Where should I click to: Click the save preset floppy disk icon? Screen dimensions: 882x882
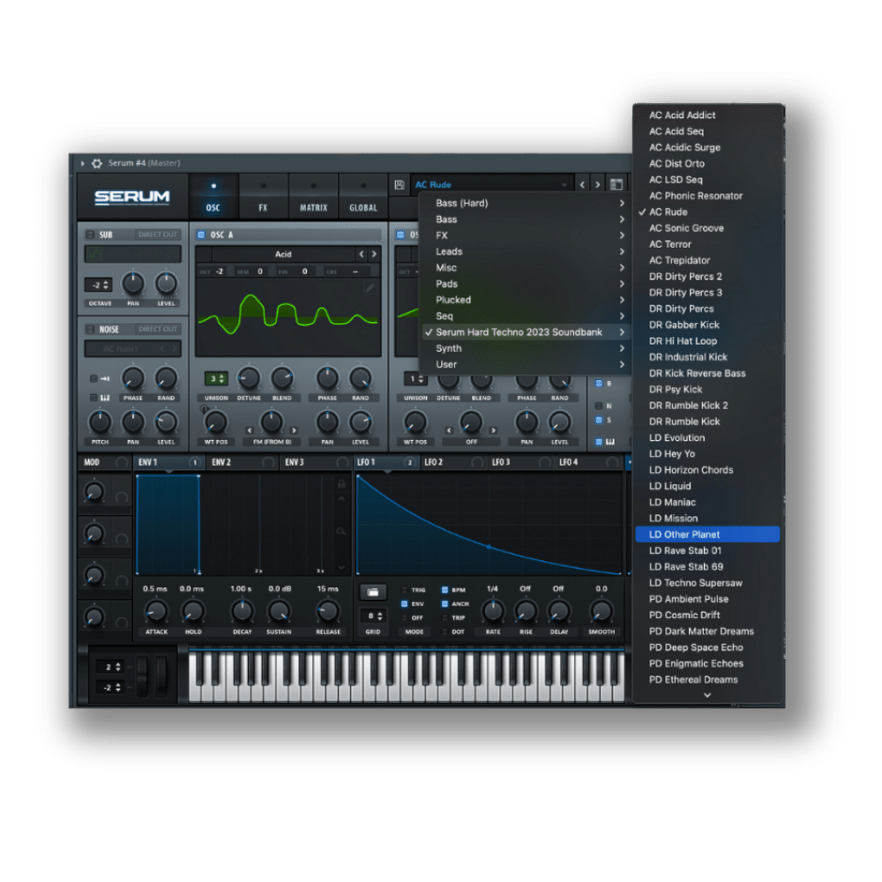coord(400,184)
